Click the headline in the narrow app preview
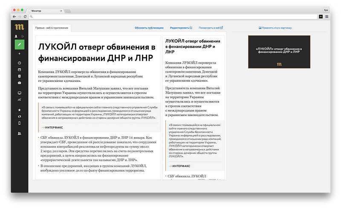Screen dimensions: 341x208 coord(193,47)
